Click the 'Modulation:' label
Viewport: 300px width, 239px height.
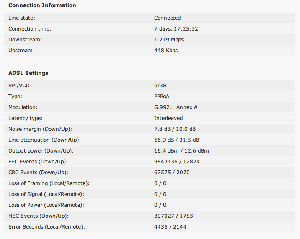(23, 107)
